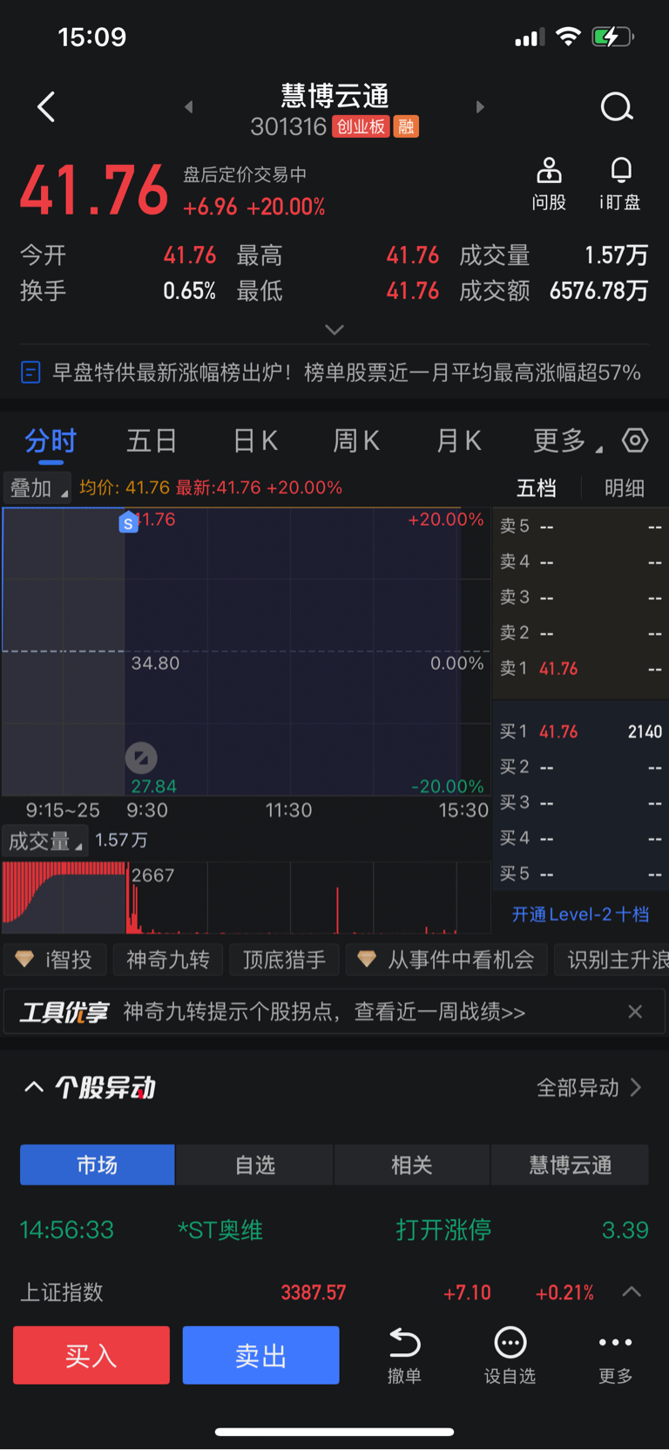Switch to 明细 trade detail tab
669x1450 pixels.
625,488
